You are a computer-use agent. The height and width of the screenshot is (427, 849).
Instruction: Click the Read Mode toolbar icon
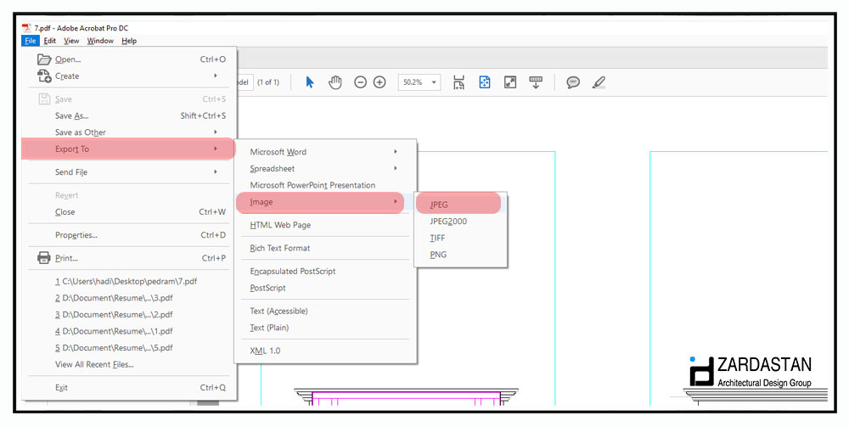point(536,82)
